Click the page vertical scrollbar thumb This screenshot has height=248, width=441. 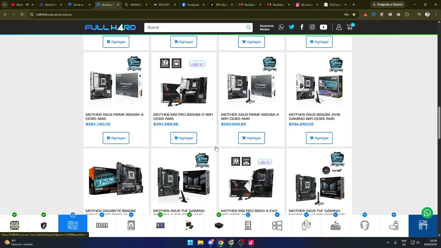(439, 123)
